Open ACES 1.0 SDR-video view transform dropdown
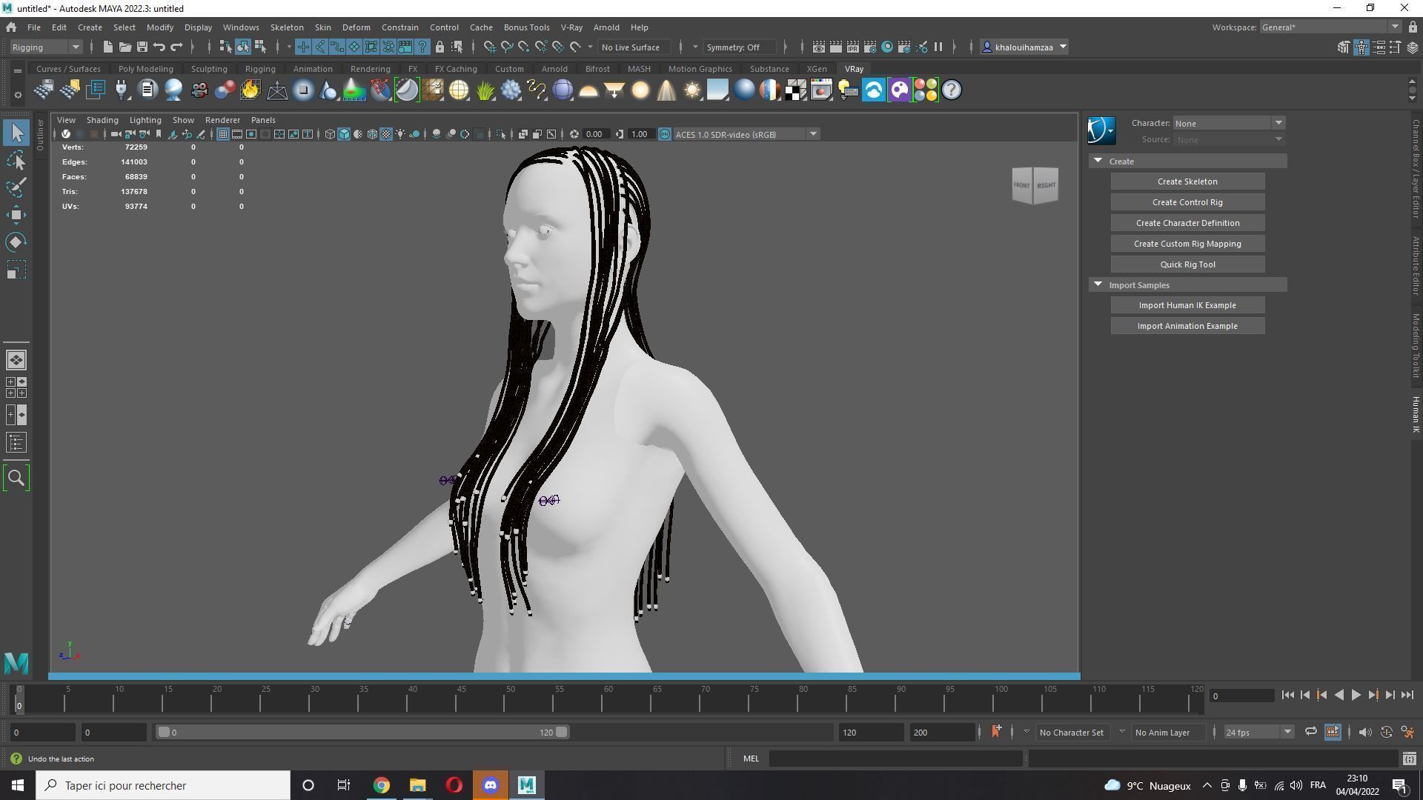 pos(746,134)
